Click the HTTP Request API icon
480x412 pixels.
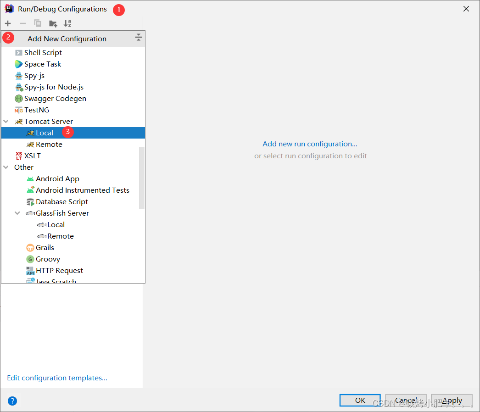pos(30,271)
